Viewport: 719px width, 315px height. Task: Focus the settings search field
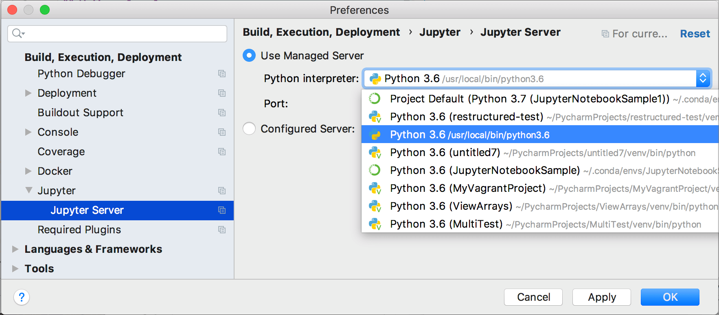(117, 34)
